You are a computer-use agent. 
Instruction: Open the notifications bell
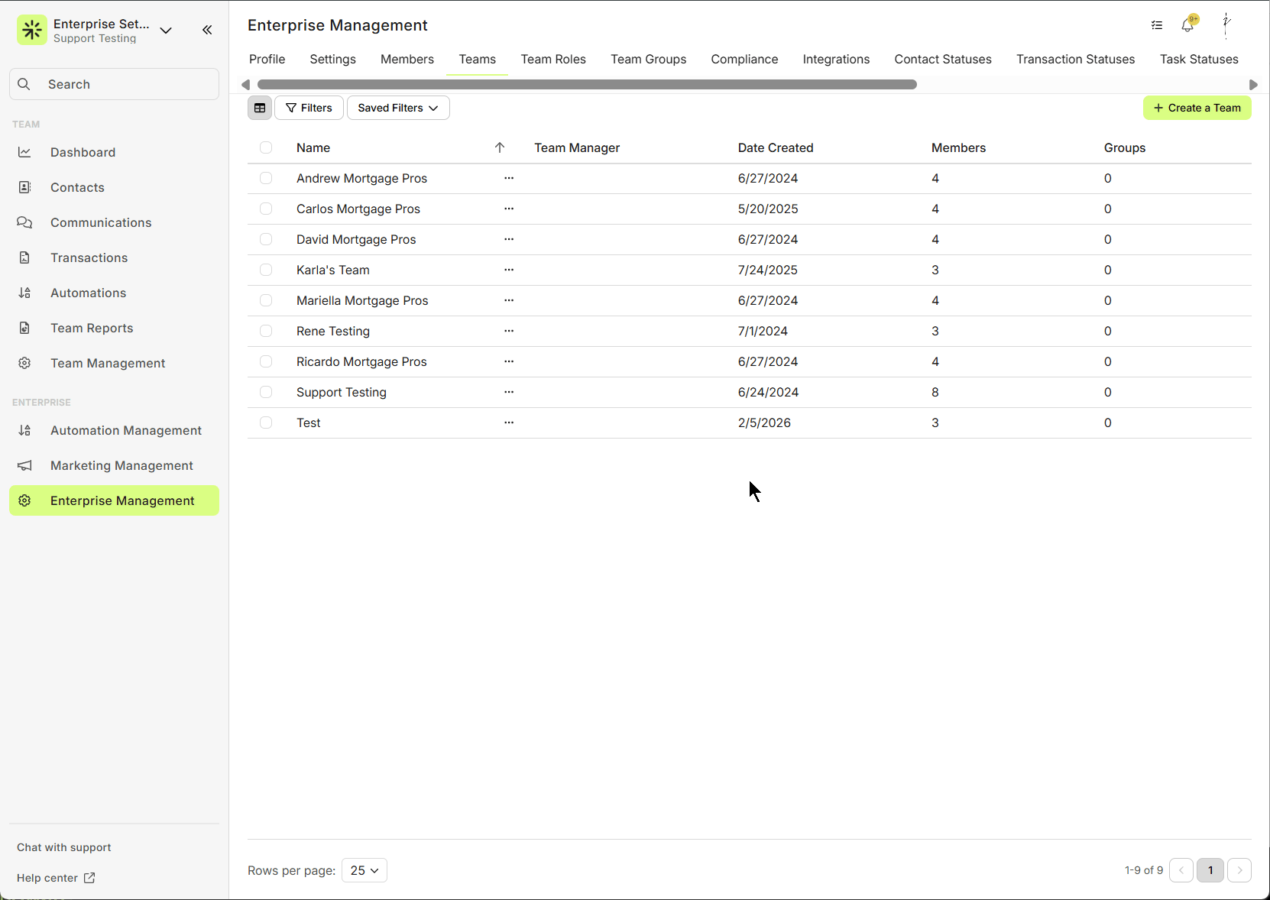click(1187, 25)
